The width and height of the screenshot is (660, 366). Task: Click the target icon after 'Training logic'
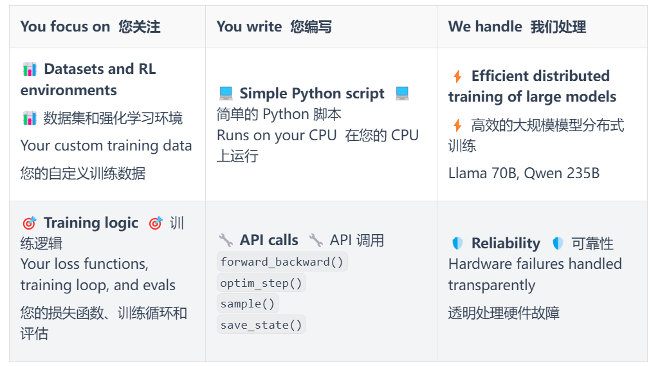[156, 223]
